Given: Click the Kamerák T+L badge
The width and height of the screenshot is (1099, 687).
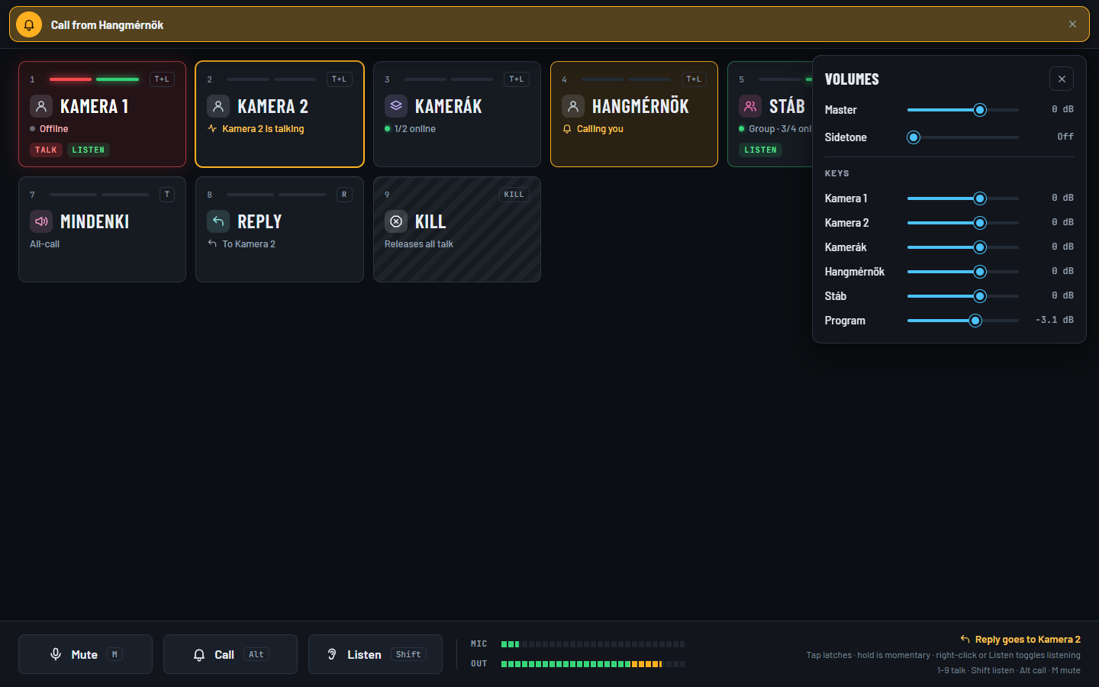Looking at the screenshot, I should [x=517, y=79].
